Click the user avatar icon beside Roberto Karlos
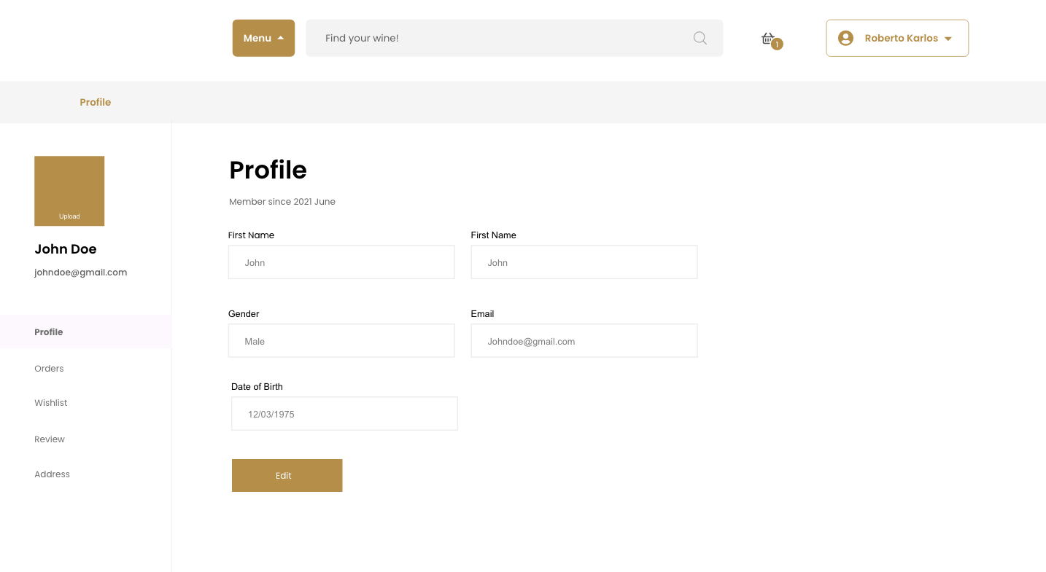This screenshot has height=572, width=1046. [x=845, y=38]
